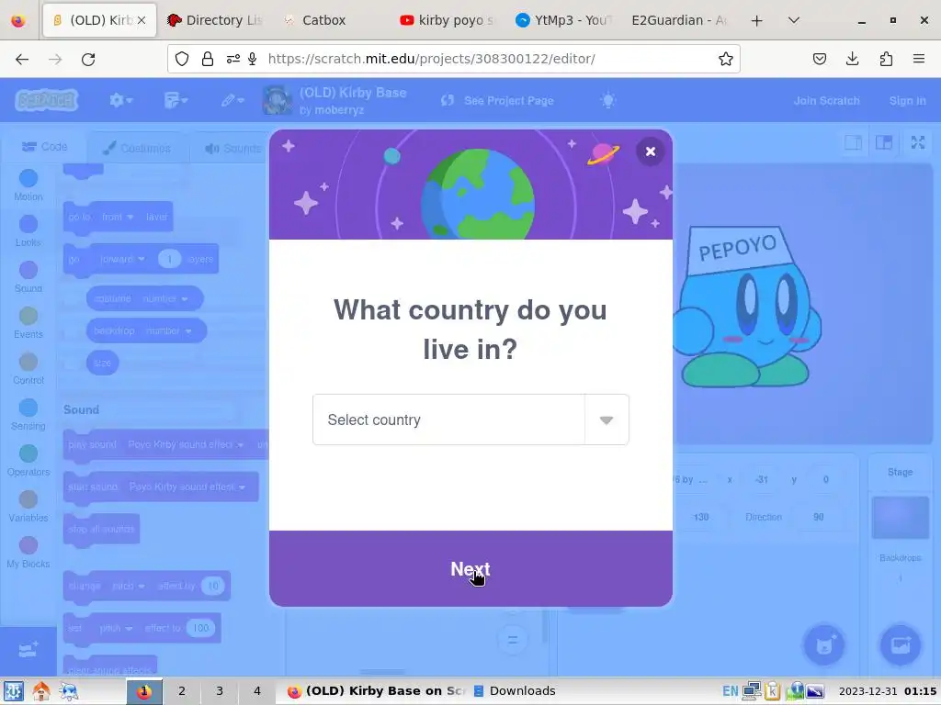This screenshot has width=941, height=705.
Task: Switch to the Costumes tab
Action: (x=137, y=148)
